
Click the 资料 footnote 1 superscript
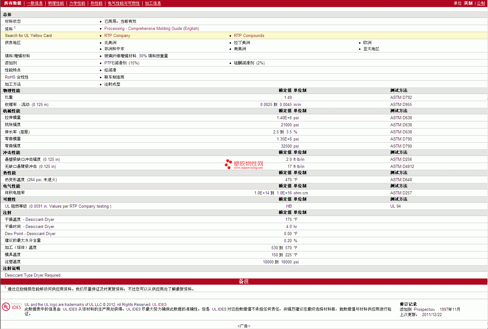coord(15,27)
